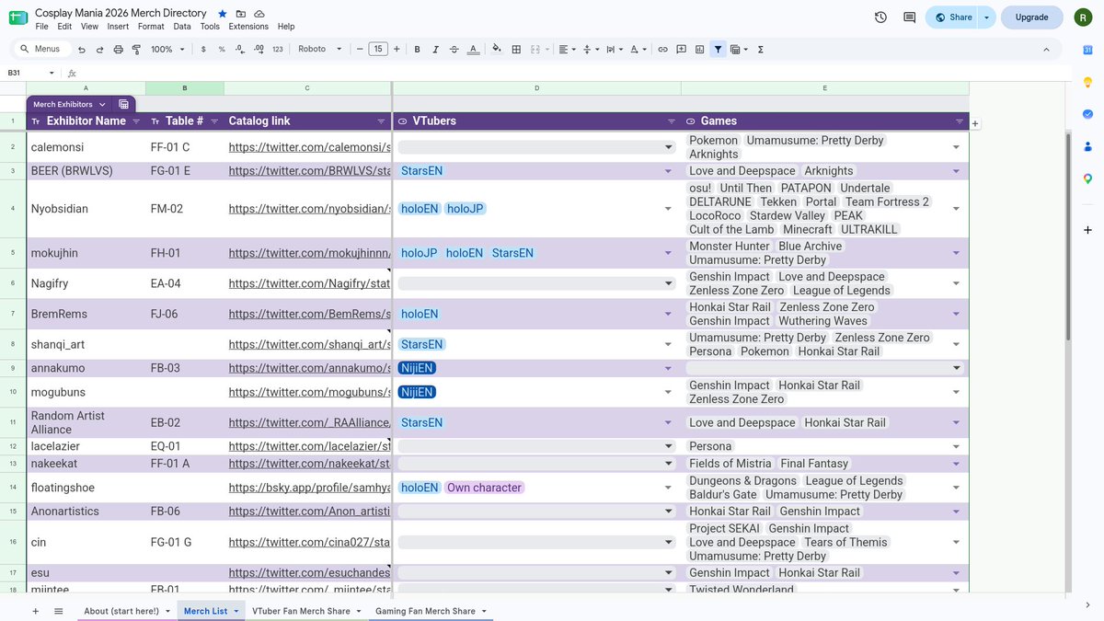Viewport: 1104px width, 621px height.
Task: Open the Extensions menu
Action: (x=248, y=27)
